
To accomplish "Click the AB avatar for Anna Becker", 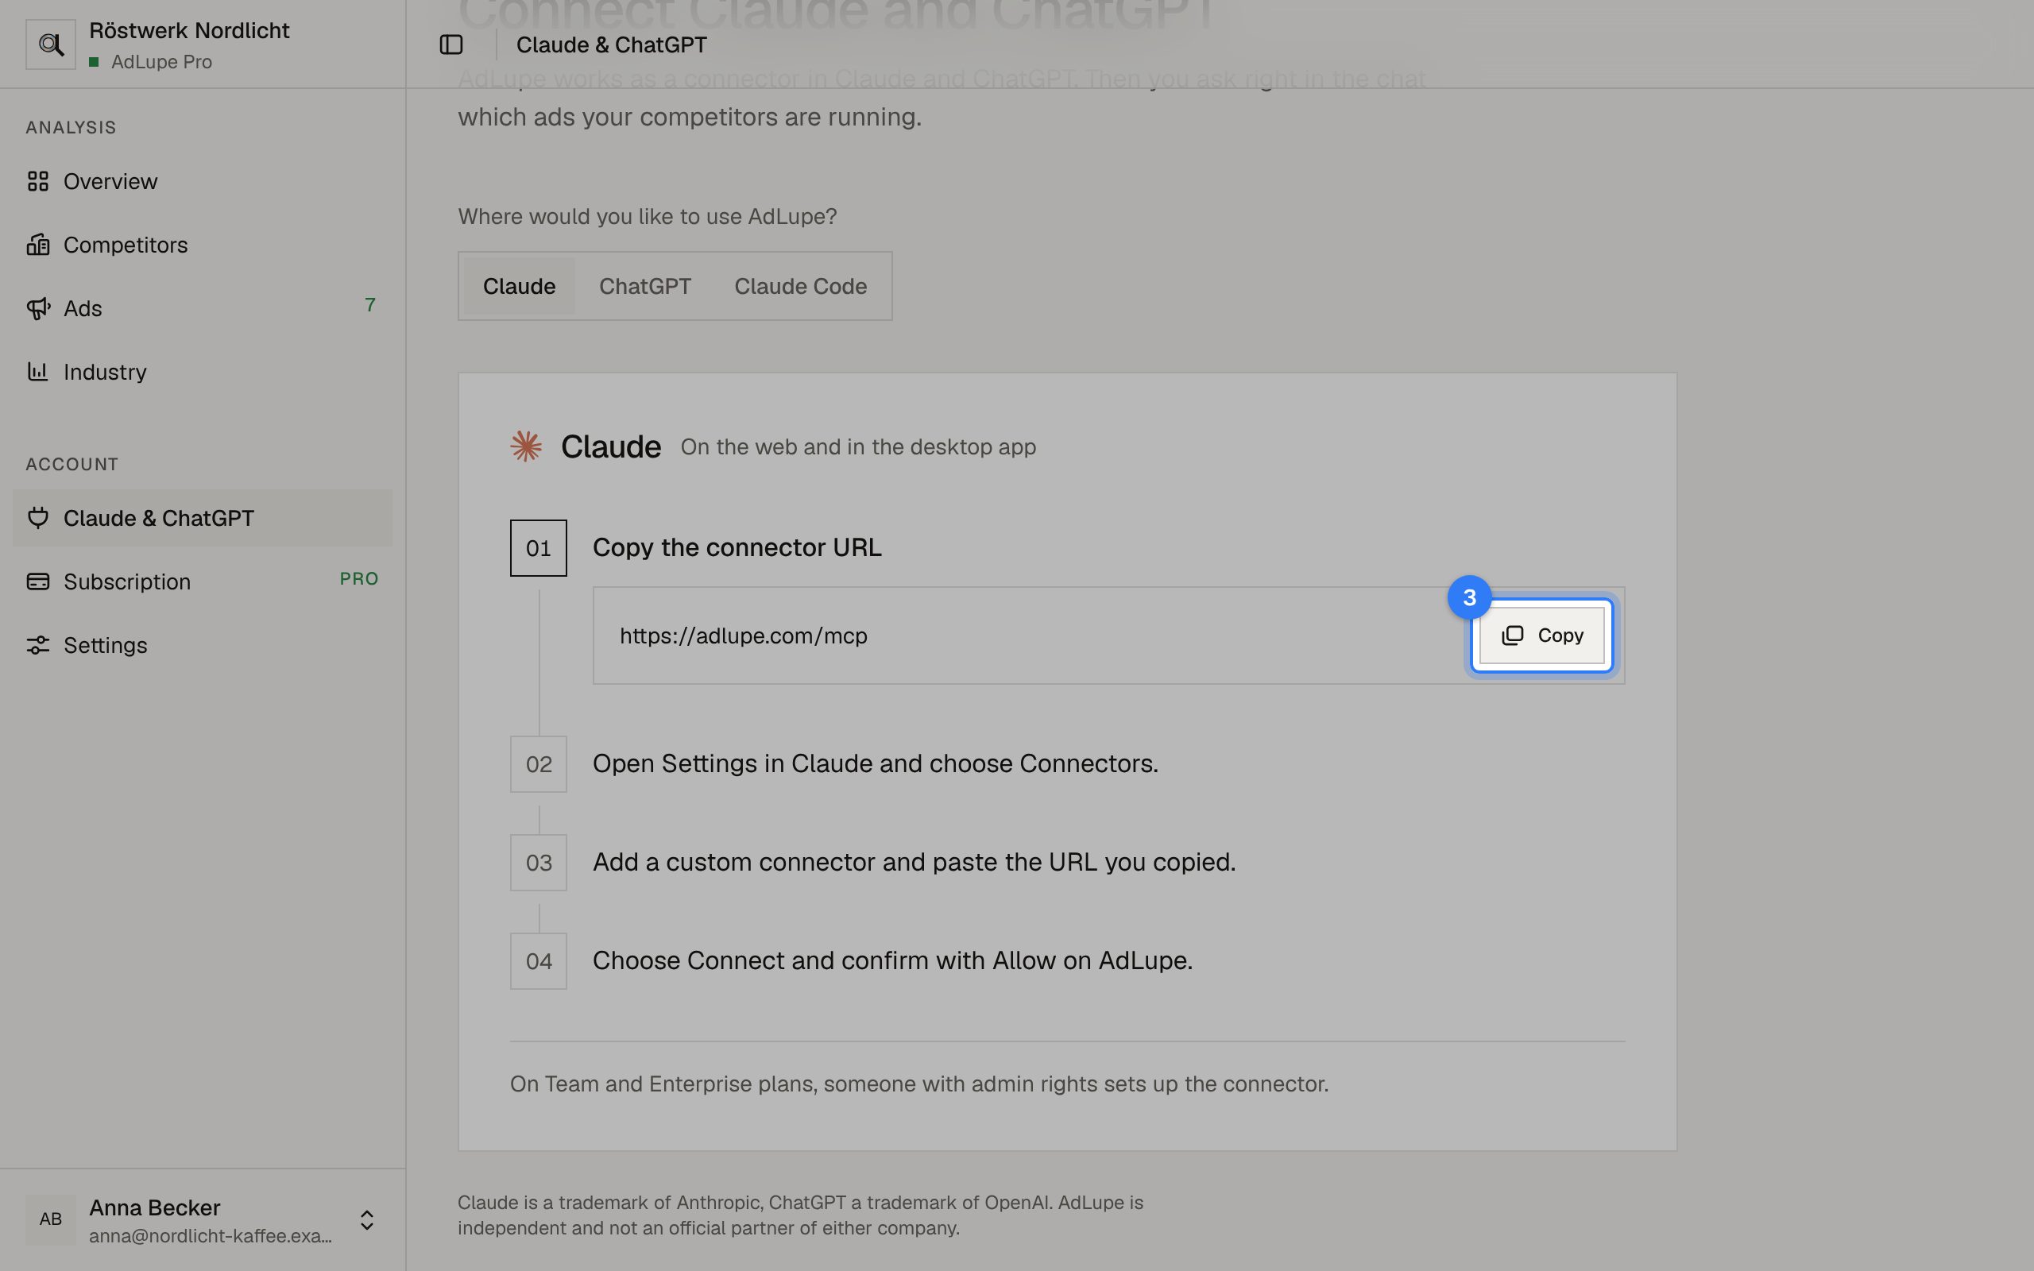I will tap(50, 1219).
